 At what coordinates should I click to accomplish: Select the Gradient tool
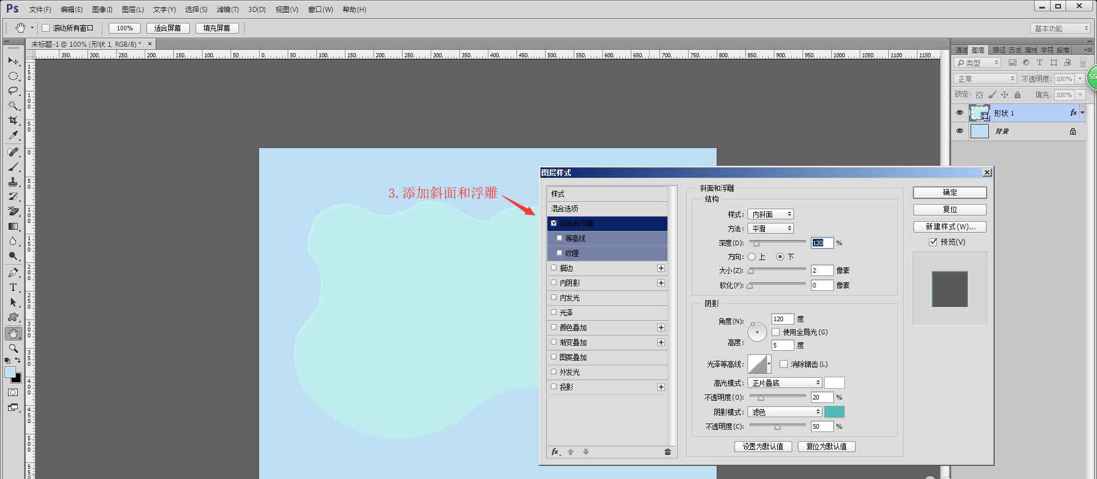point(13,226)
